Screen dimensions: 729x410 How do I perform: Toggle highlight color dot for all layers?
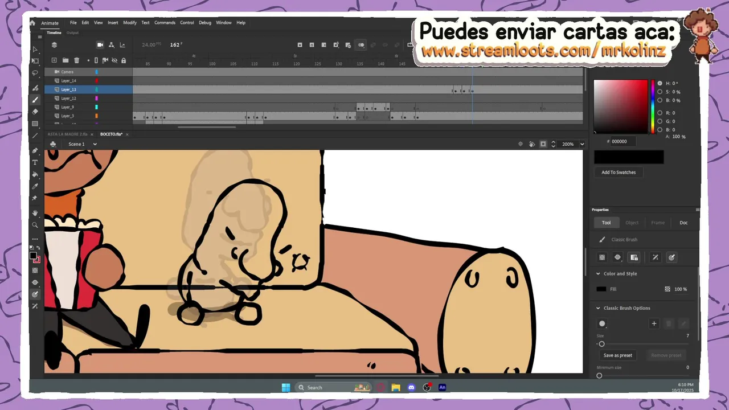click(88, 60)
